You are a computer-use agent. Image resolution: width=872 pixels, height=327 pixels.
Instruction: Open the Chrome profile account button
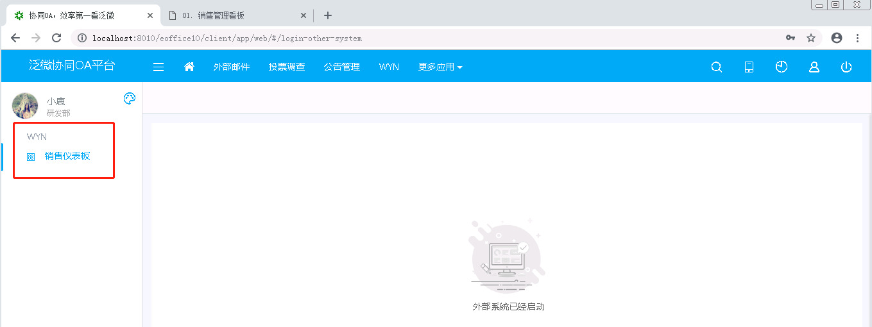pos(837,38)
